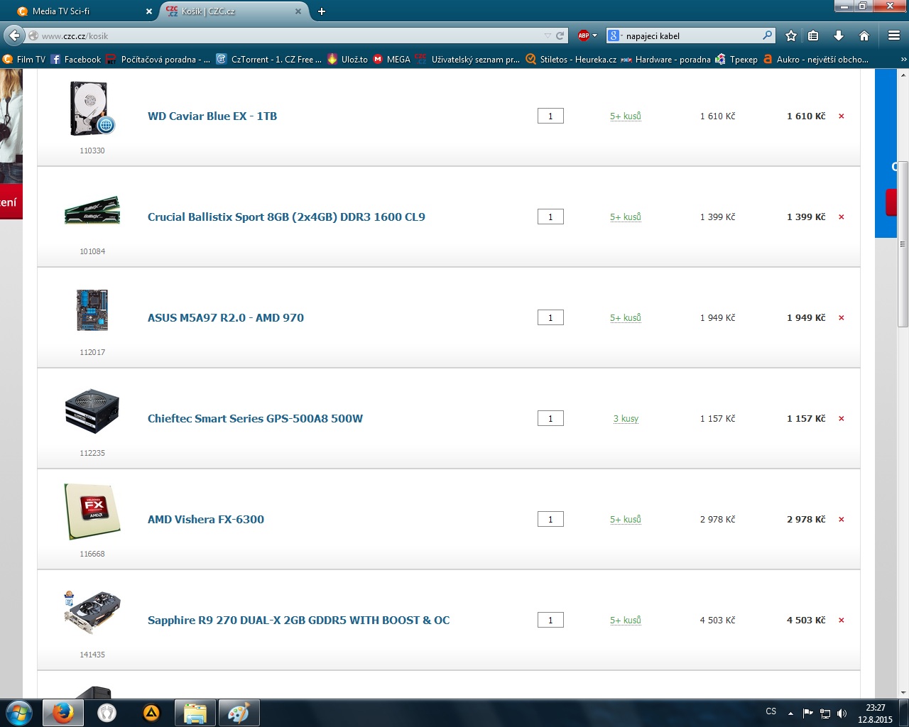
Task: Bookmark this page with the star icon
Action: [x=791, y=35]
